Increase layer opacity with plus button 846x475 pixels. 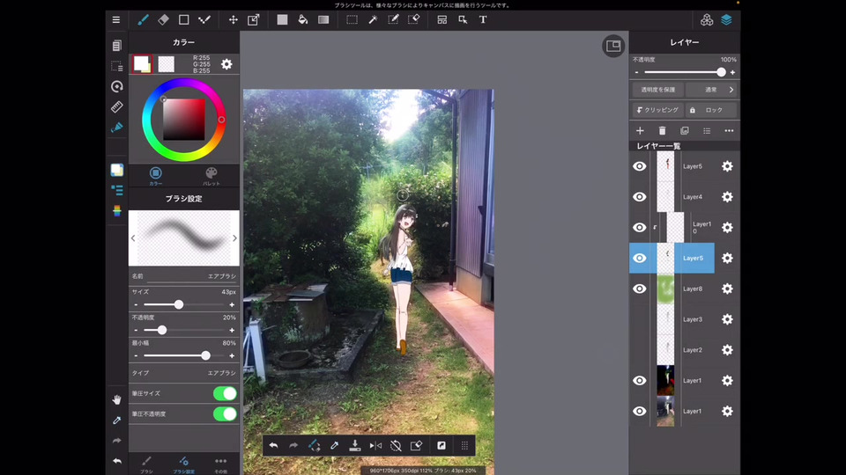pyautogui.click(x=732, y=72)
